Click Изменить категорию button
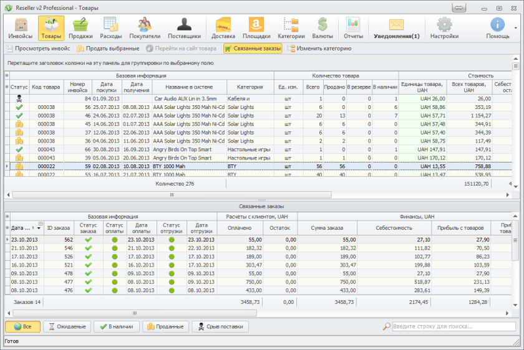This screenshot has width=524, height=350. click(319, 48)
